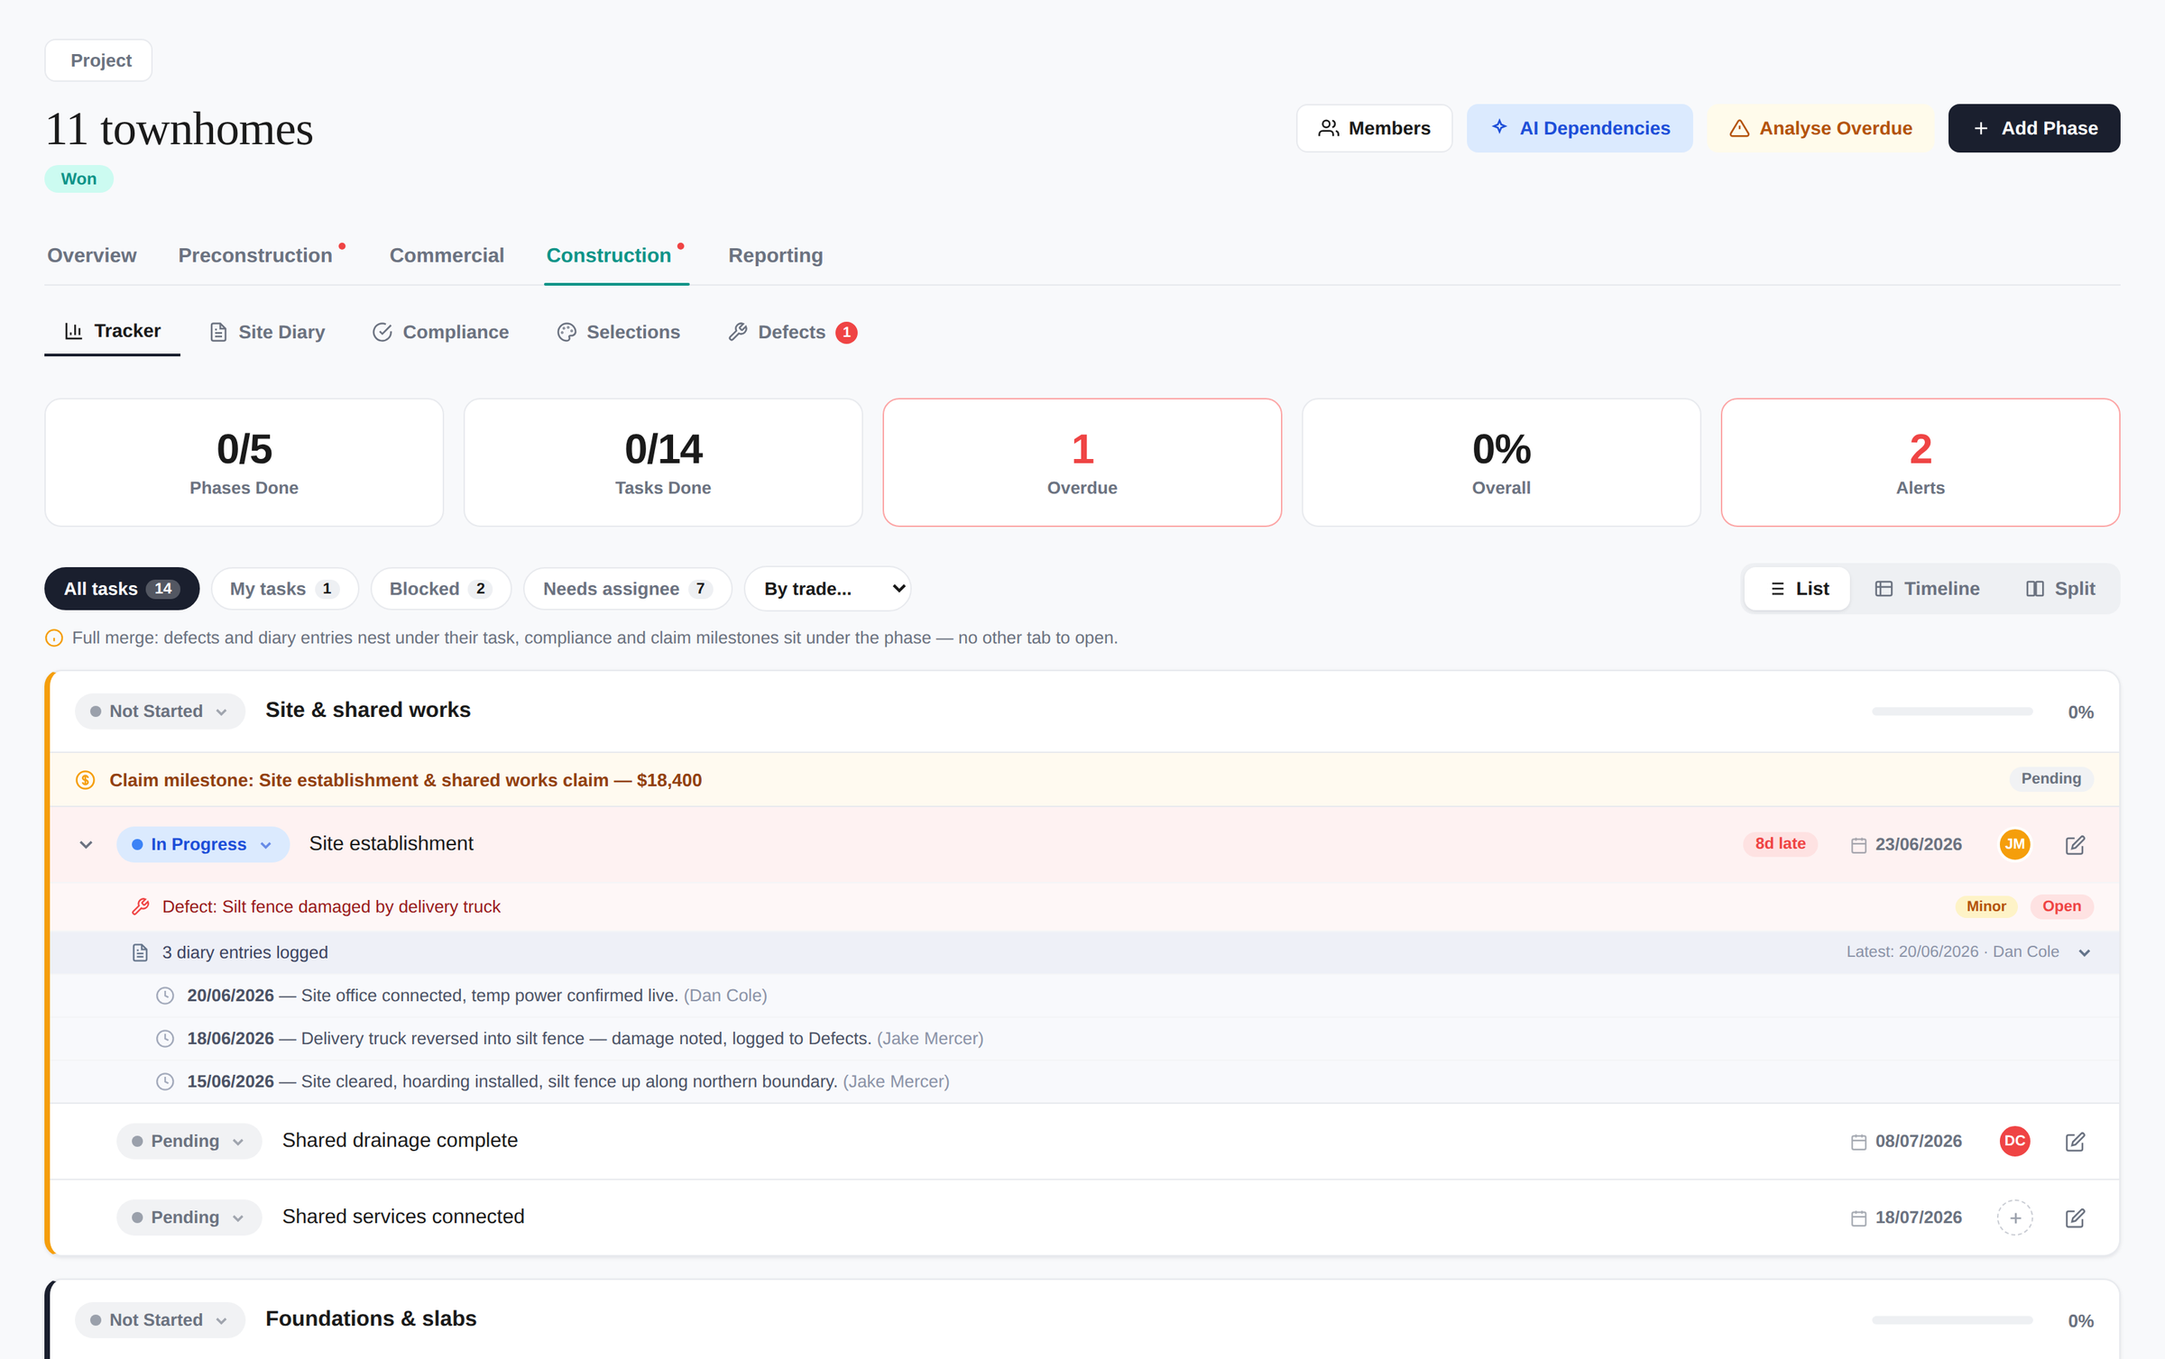This screenshot has height=1359, width=2165.
Task: Open the Overview tab
Action: click(92, 255)
